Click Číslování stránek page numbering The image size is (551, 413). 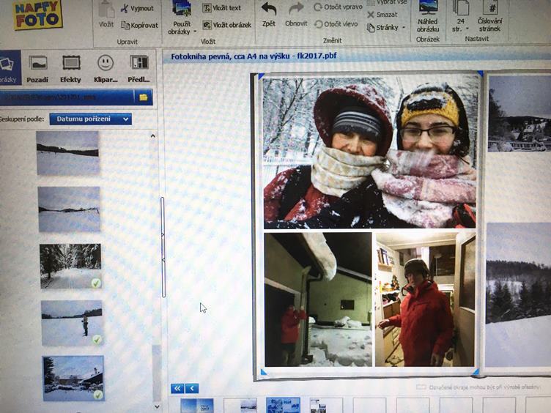pos(490,17)
